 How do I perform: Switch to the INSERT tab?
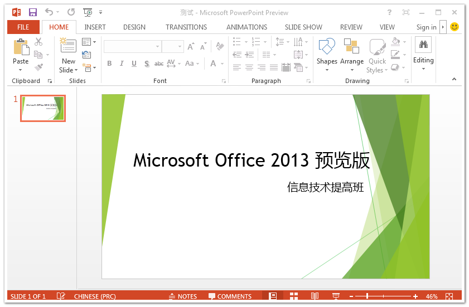[x=95, y=27]
